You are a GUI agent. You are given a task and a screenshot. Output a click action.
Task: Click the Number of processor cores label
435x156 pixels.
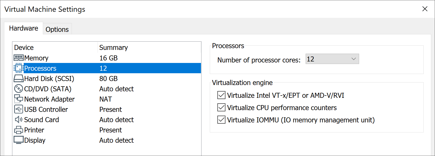coord(259,60)
